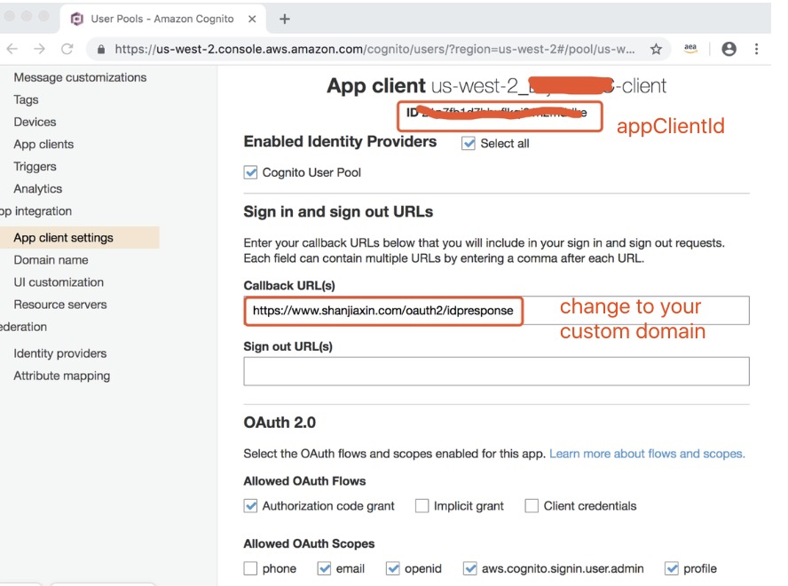Reload the page with refresh icon
788x586 pixels.
coord(67,49)
